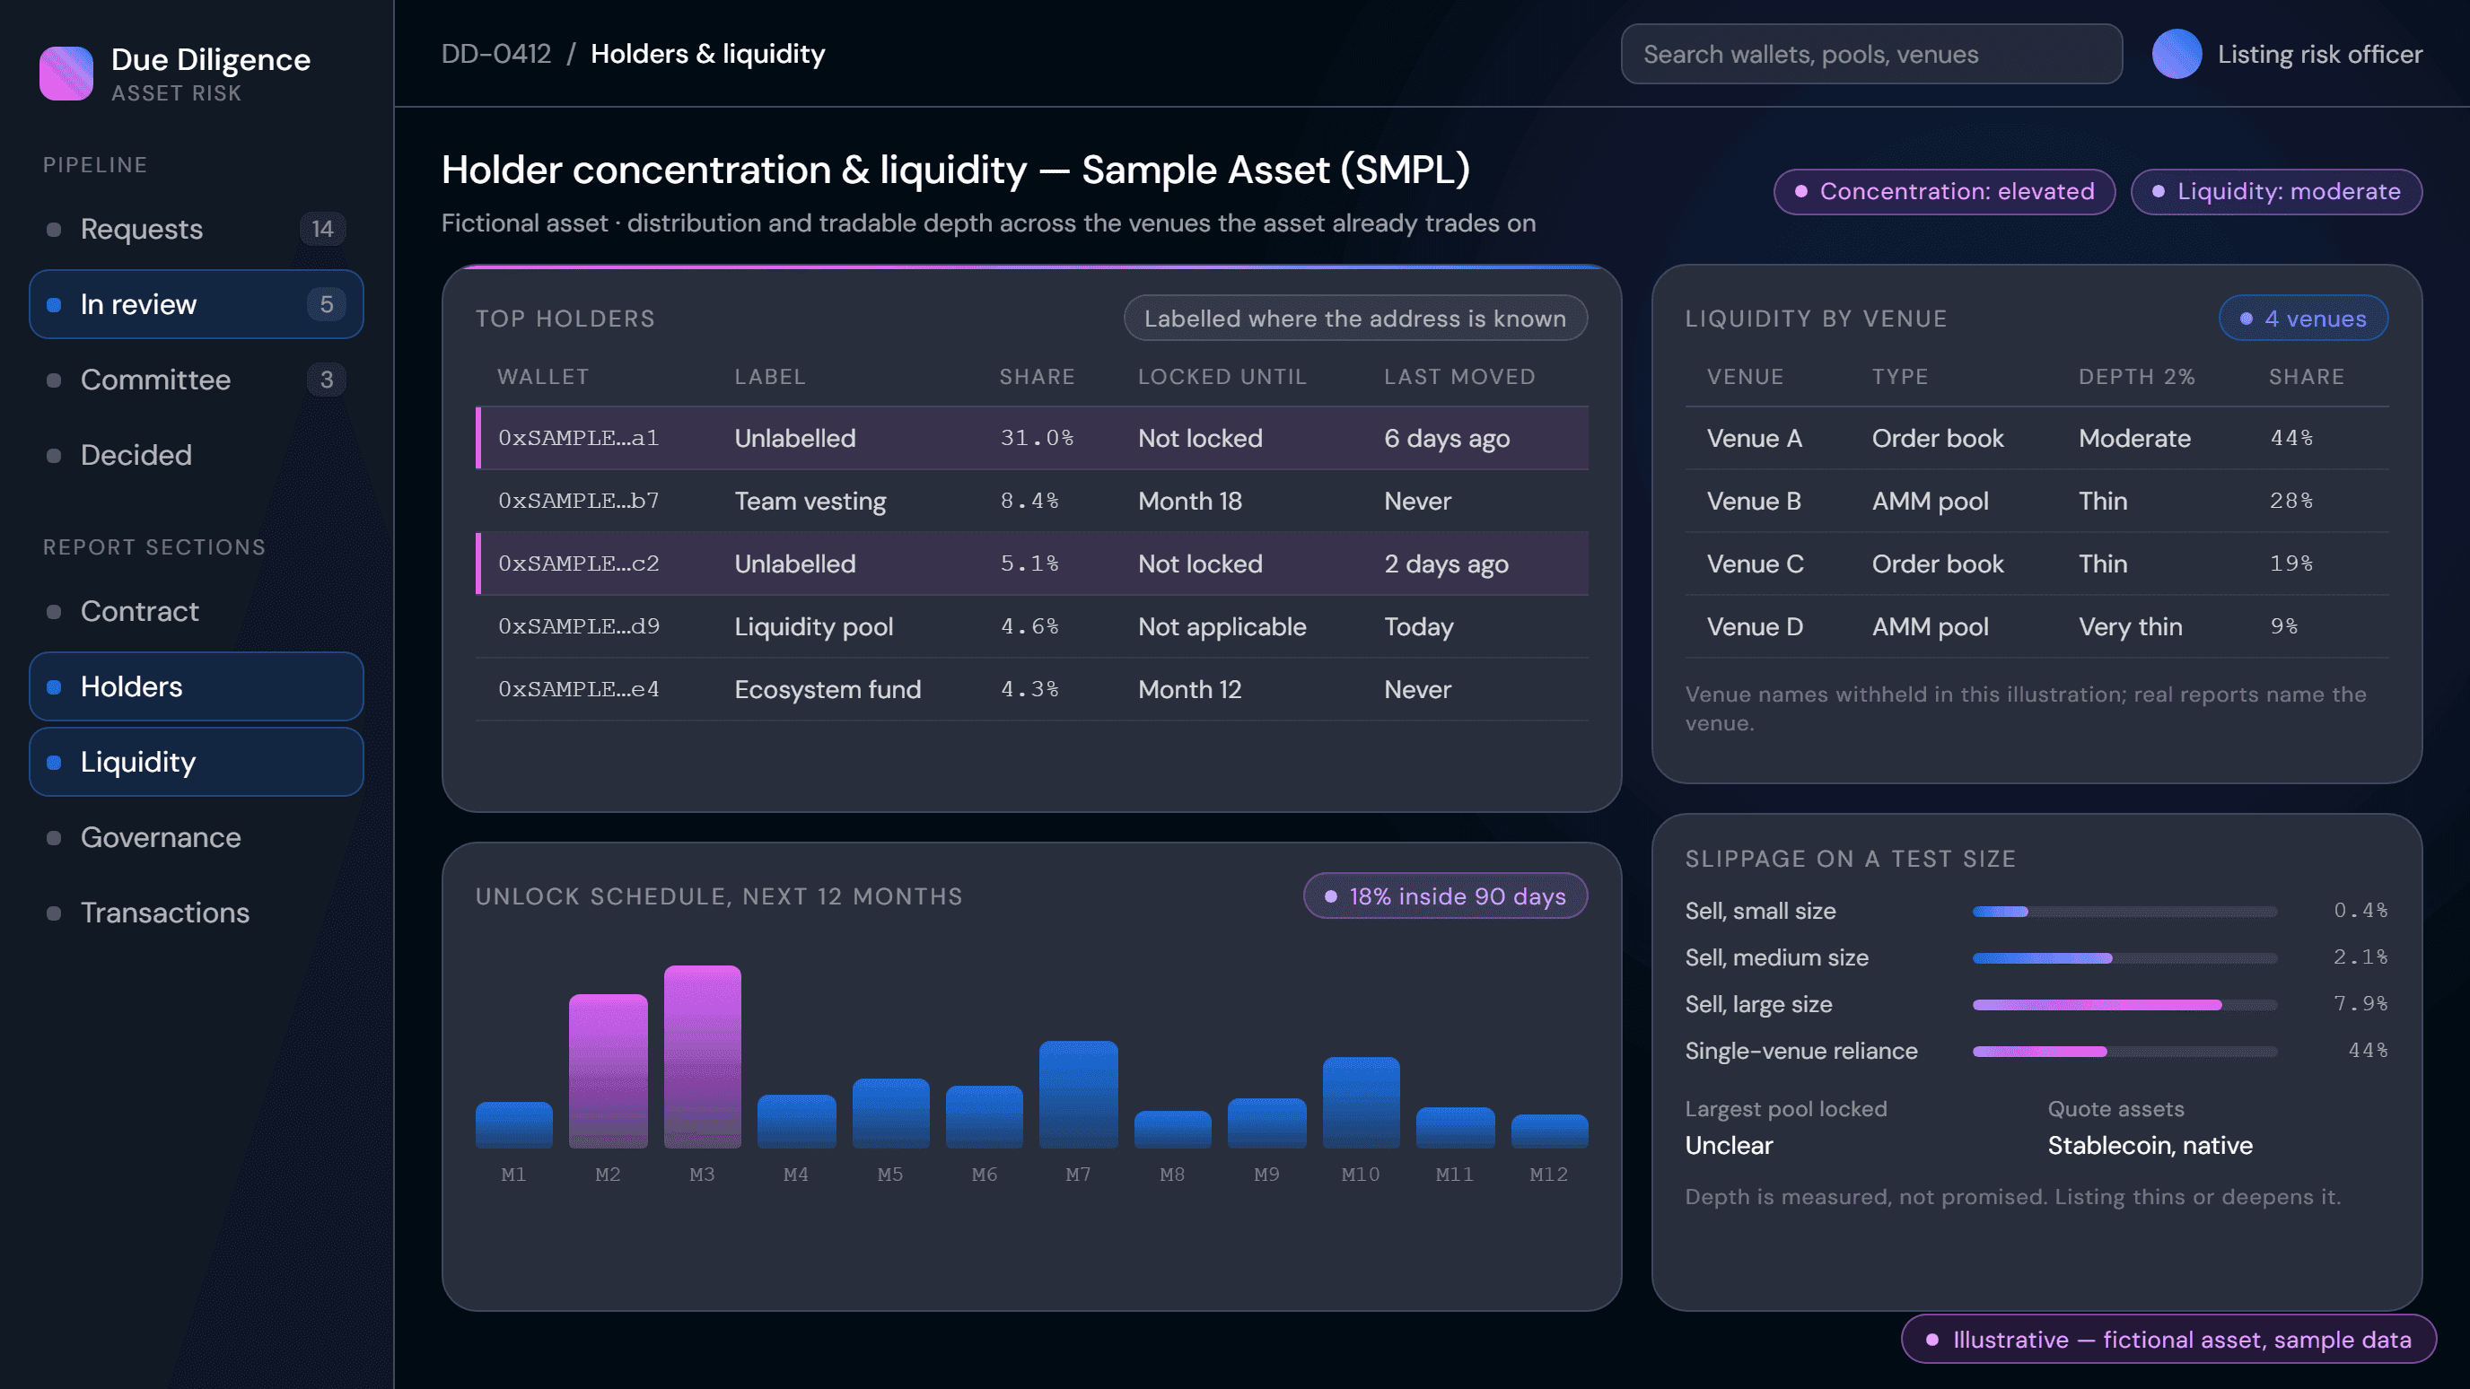Click the Listing risk officer avatar
2470x1389 pixels.
tap(2177, 55)
